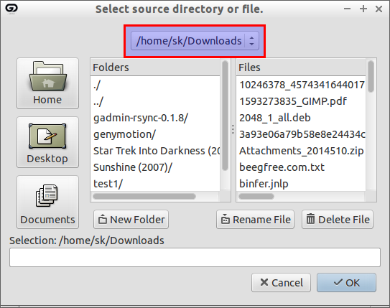Open the Documents shortcut
Image resolution: width=390 pixels, height=308 pixels.
[47, 202]
